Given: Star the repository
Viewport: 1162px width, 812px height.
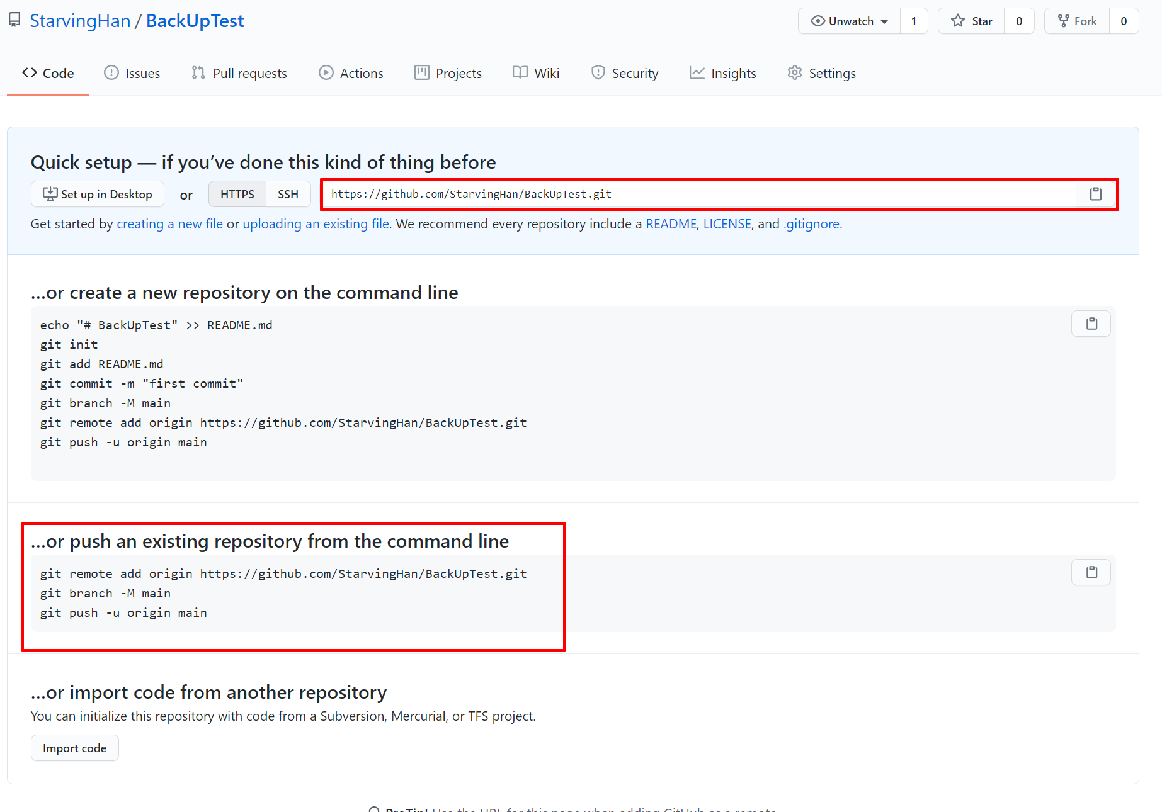Looking at the screenshot, I should (971, 21).
